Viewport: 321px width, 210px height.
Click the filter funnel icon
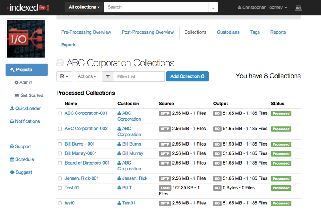click(108, 76)
